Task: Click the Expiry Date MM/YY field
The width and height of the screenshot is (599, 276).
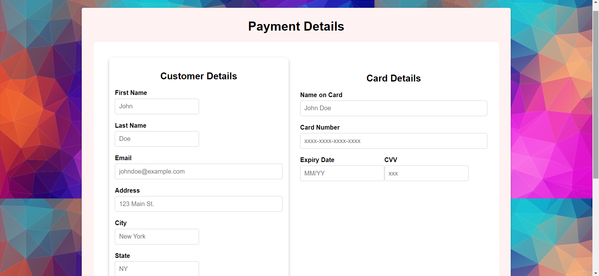Action: point(342,173)
